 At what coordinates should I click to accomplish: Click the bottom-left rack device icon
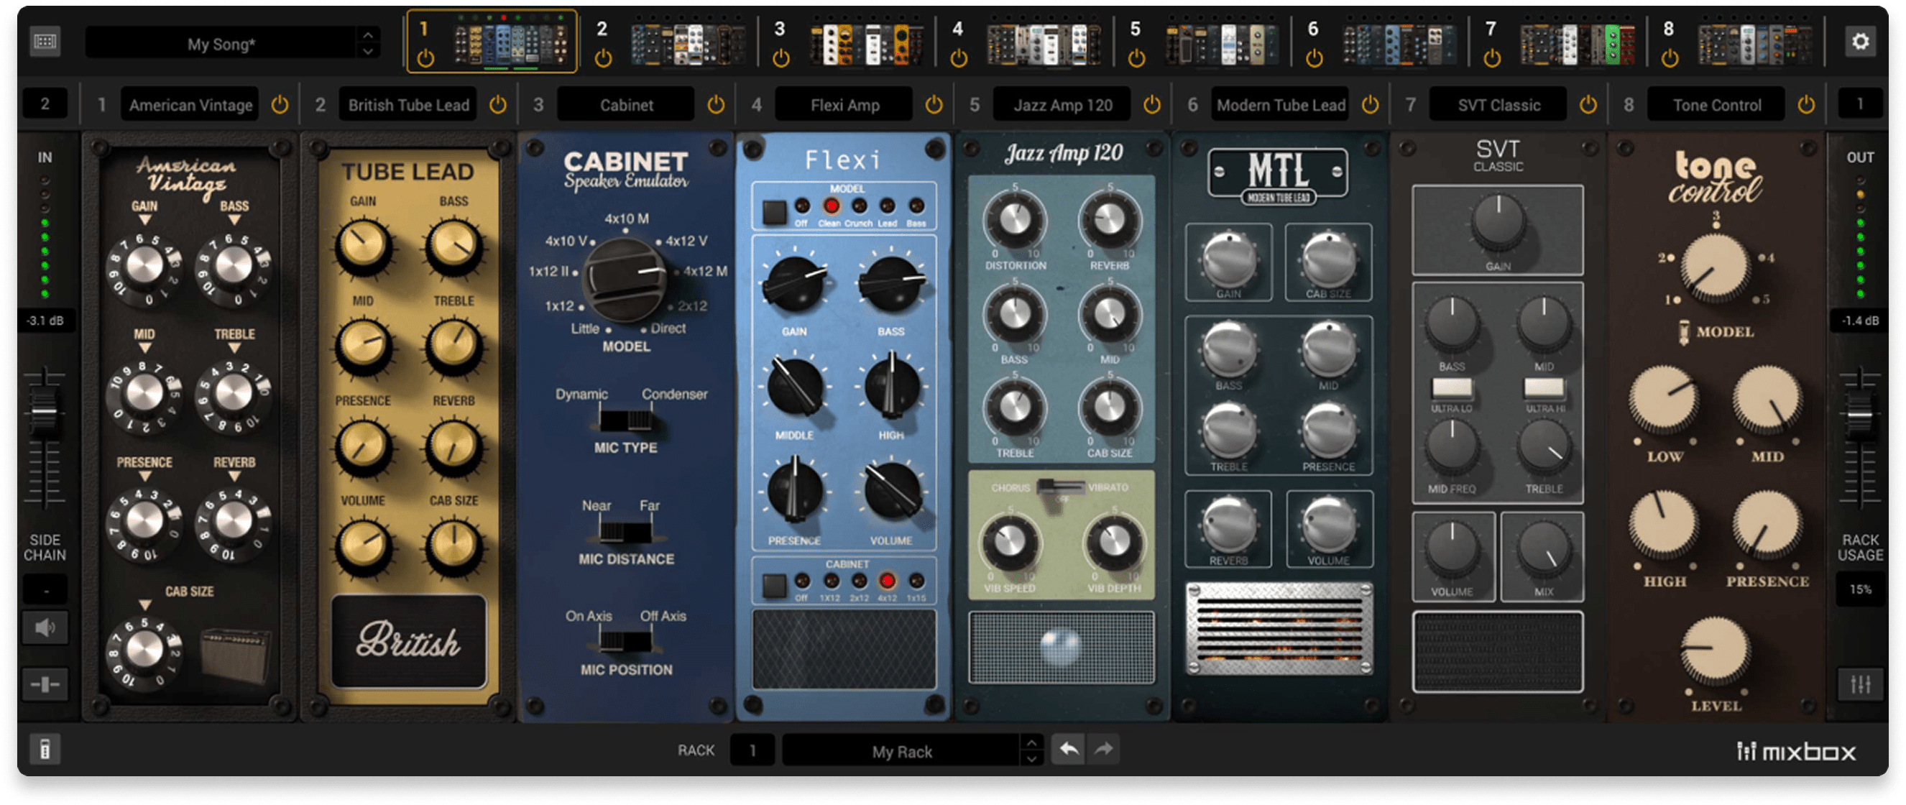[x=45, y=750]
